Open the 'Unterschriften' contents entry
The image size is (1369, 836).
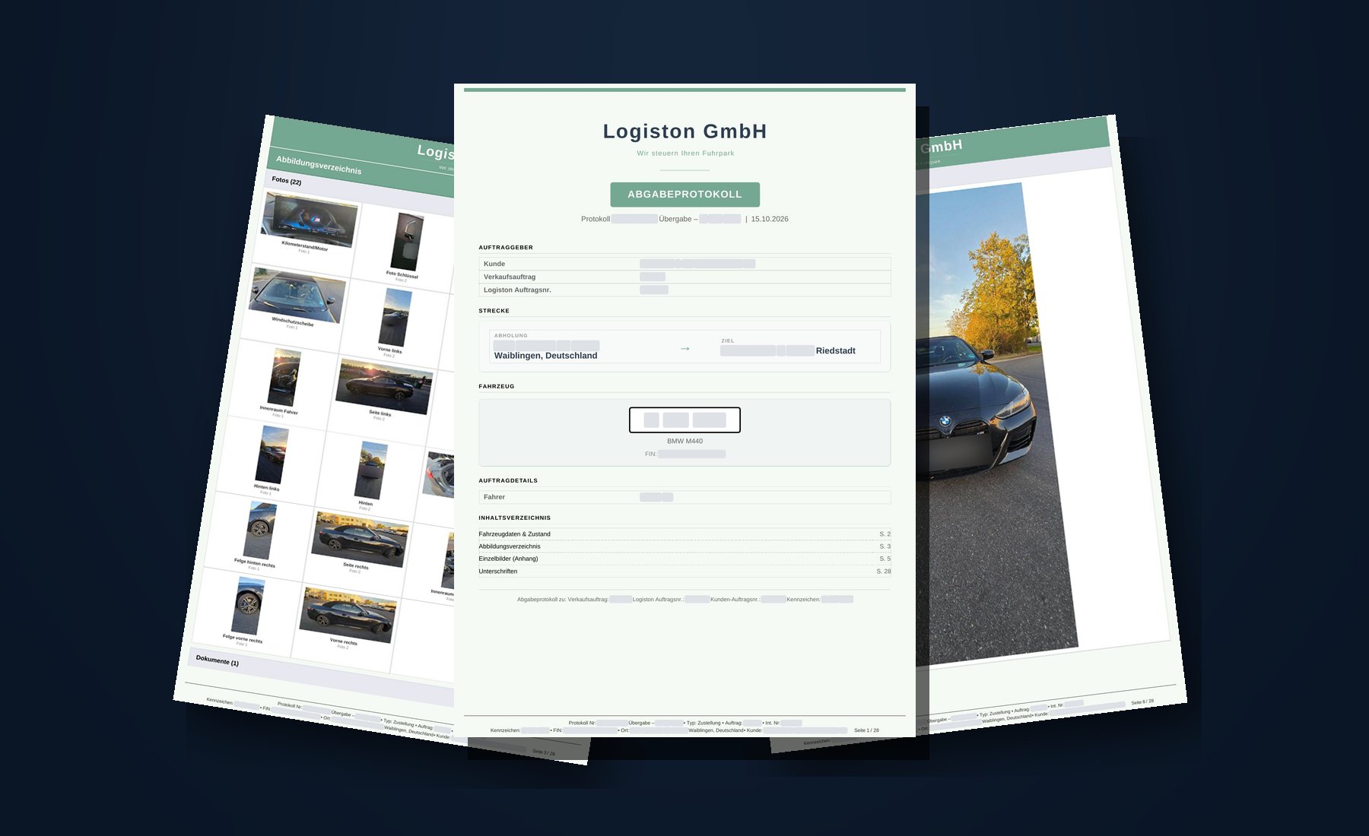(x=684, y=572)
